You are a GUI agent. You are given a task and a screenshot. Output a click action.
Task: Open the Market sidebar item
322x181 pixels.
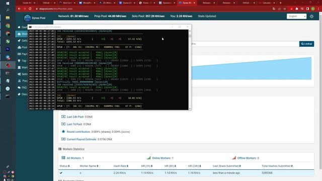pos(22,67)
